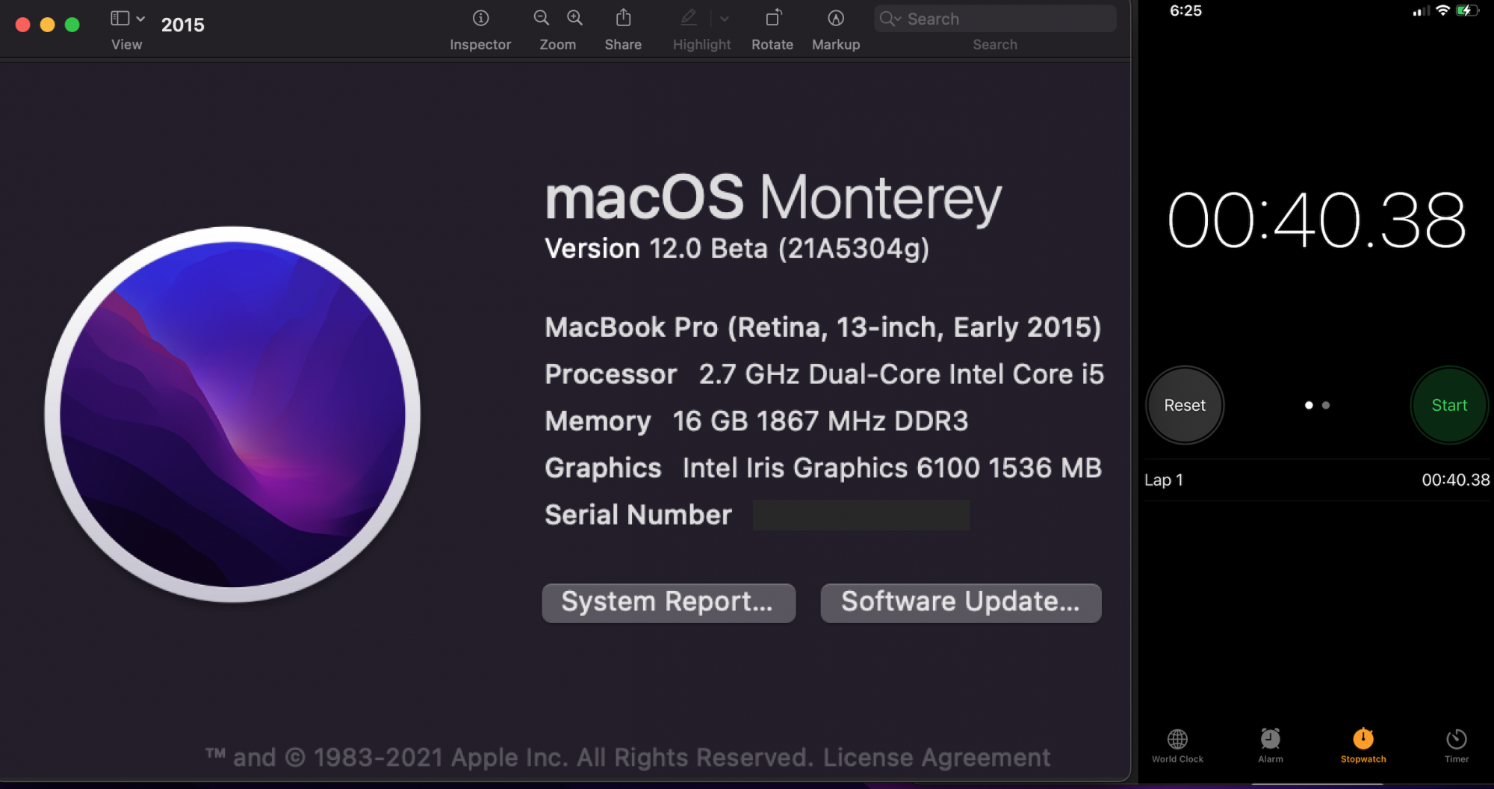Toggle the sidebar View icon
This screenshot has height=789, width=1494.
pos(120,18)
